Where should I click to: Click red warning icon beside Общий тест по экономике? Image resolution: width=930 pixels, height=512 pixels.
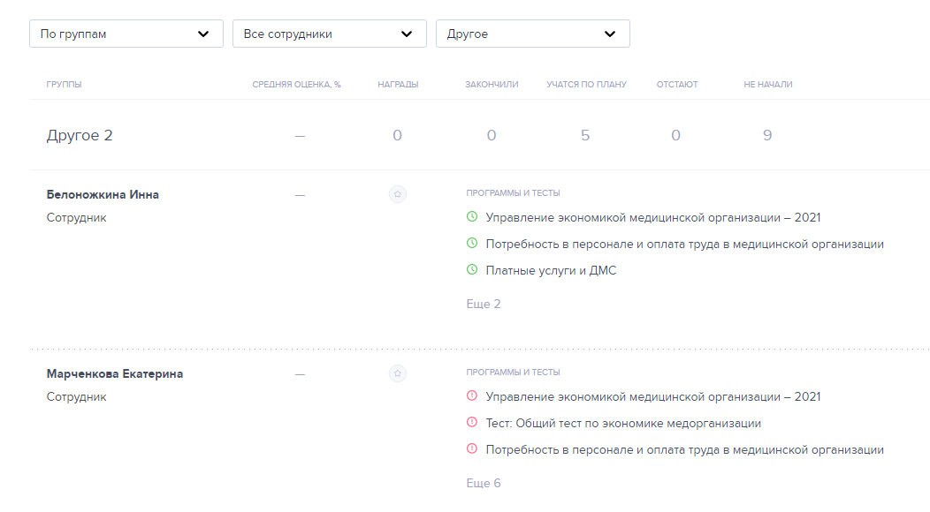(472, 423)
